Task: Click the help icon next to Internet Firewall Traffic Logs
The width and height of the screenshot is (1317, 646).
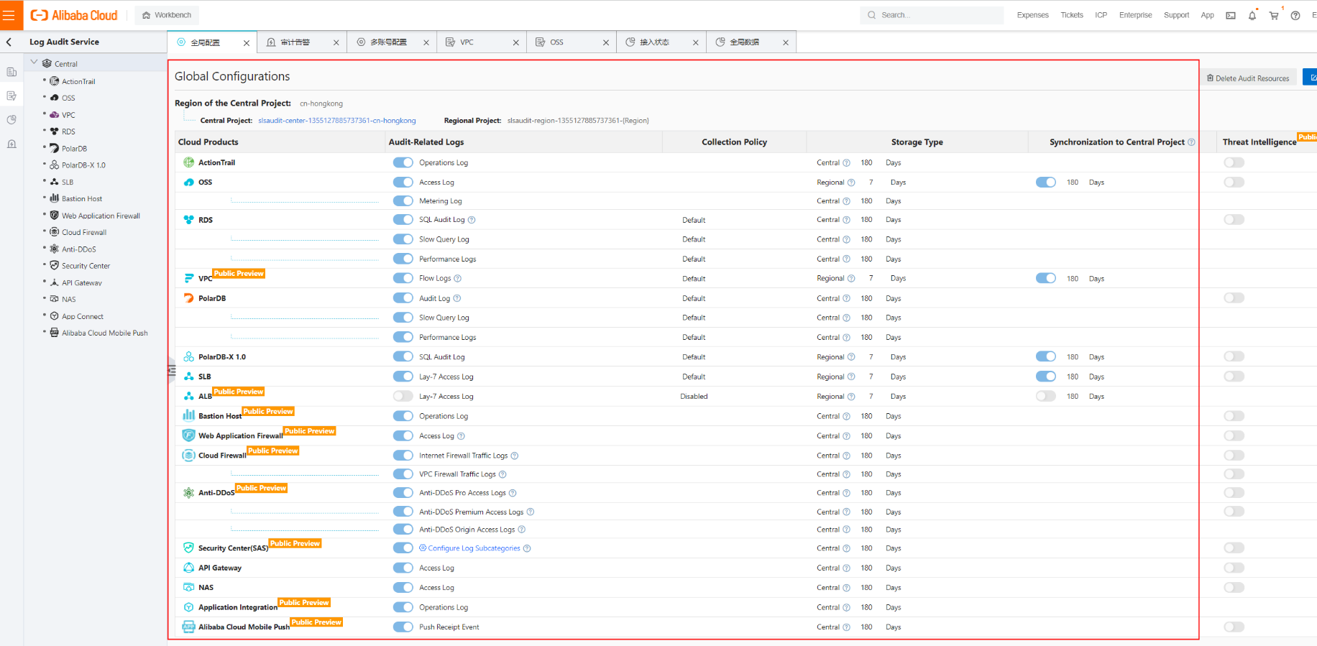Action: [514, 456]
